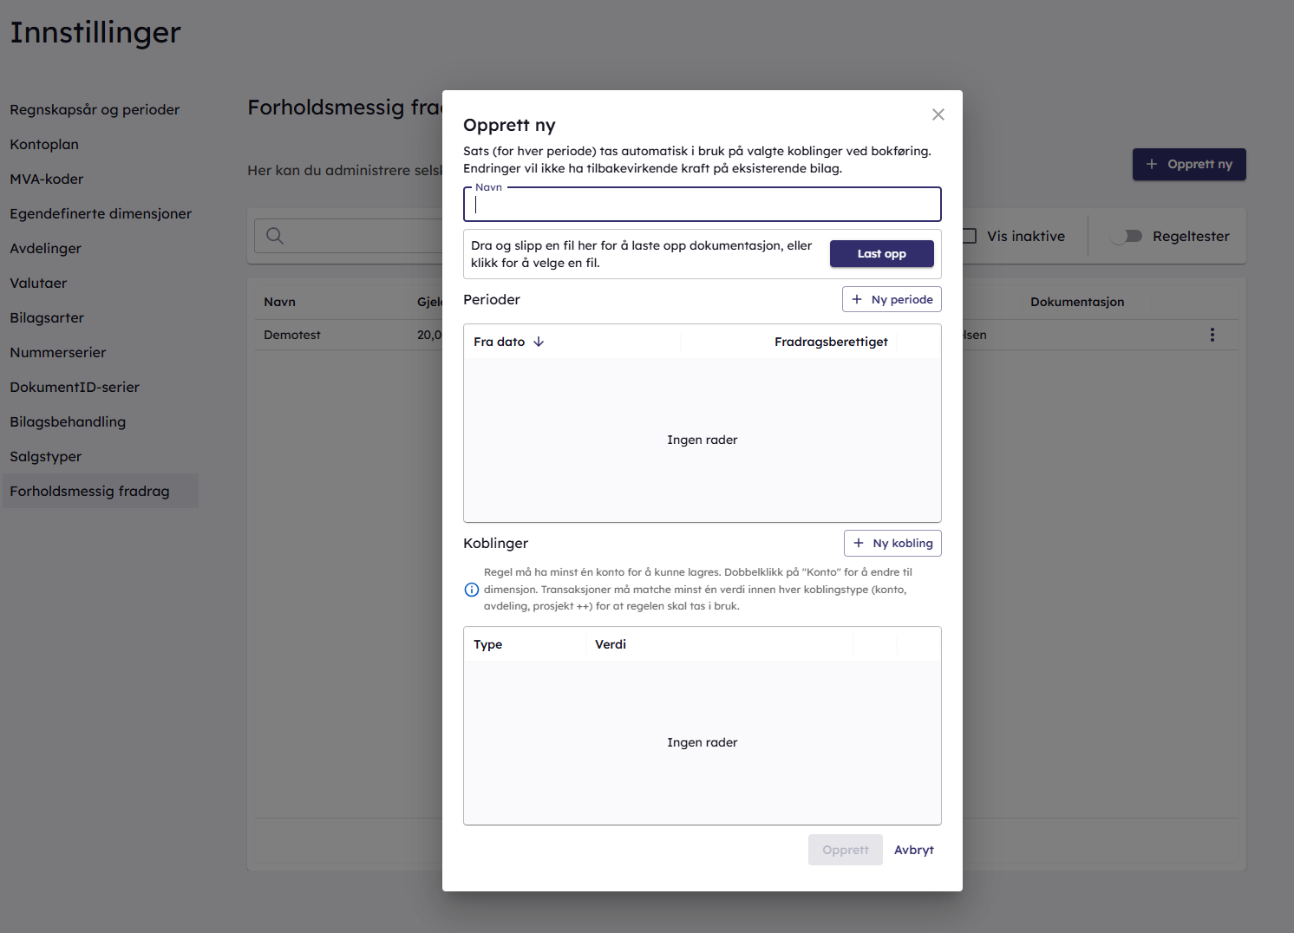
Task: Toggle the Vis inaktive checkbox
Action: click(x=970, y=236)
